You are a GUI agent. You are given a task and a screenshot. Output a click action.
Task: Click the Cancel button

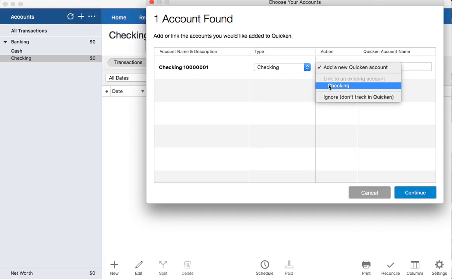click(x=369, y=193)
